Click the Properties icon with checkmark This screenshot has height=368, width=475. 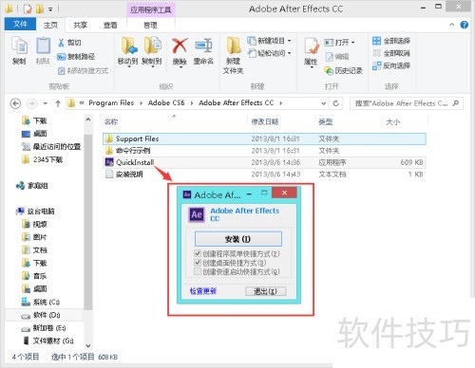[x=311, y=46]
